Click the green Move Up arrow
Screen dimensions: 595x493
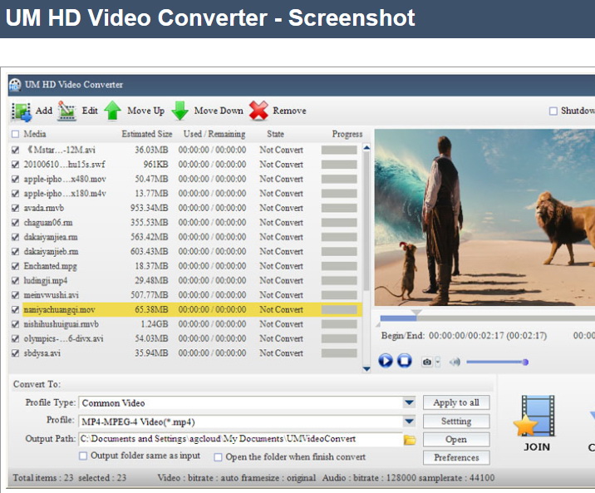[x=113, y=111]
